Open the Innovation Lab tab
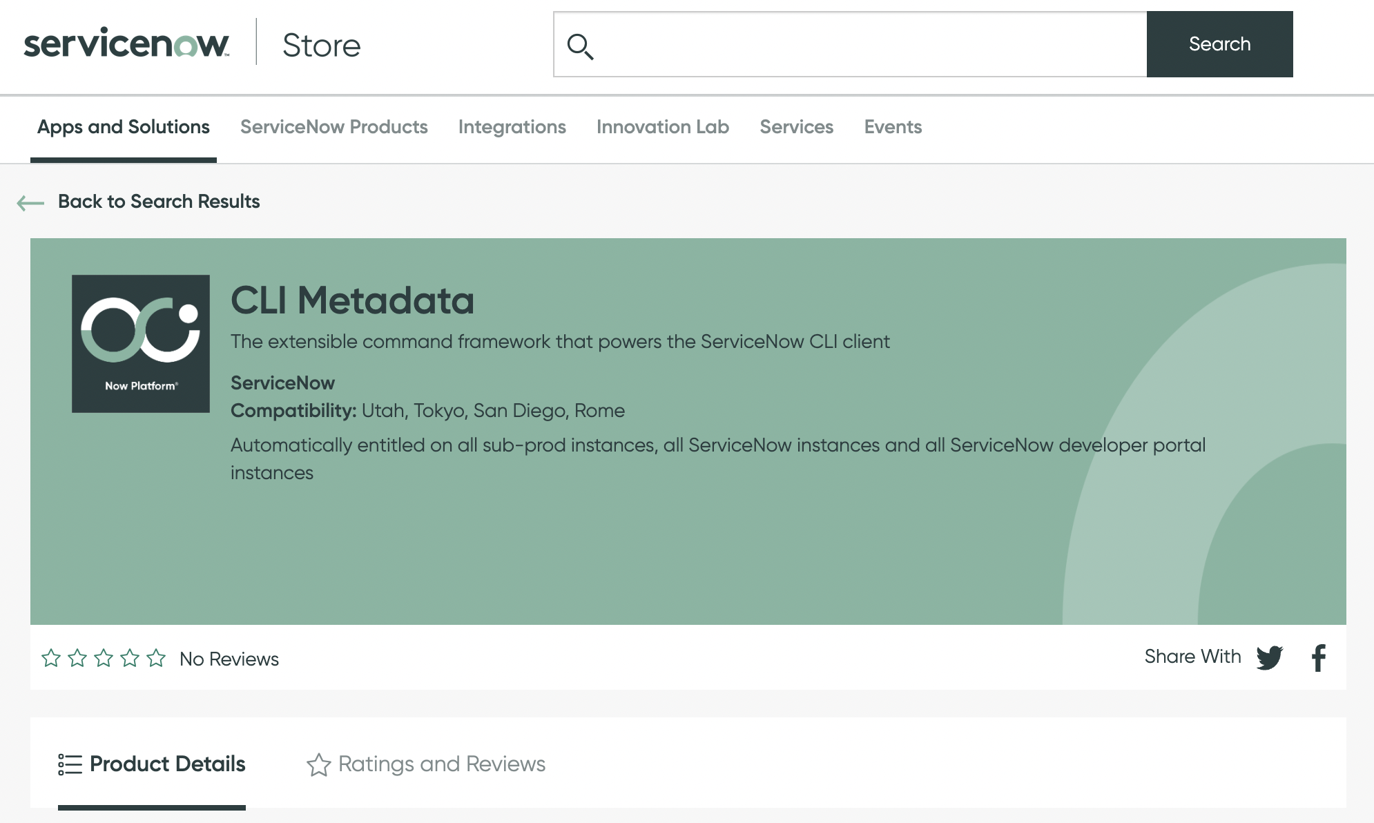This screenshot has height=823, width=1374. tap(662, 127)
